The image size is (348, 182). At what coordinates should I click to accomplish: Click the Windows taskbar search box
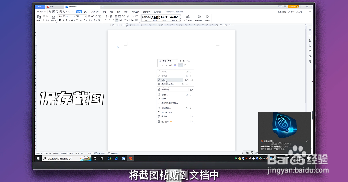(67, 159)
